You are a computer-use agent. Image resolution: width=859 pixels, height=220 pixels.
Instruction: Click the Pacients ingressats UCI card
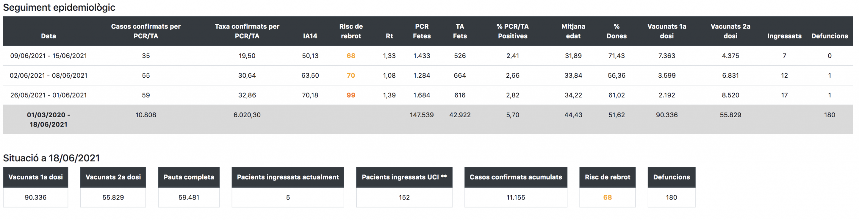point(404,187)
